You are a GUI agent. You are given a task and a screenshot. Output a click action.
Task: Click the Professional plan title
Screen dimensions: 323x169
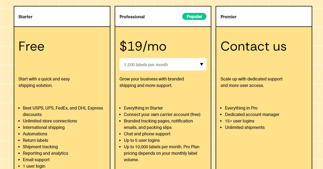pyautogui.click(x=132, y=16)
